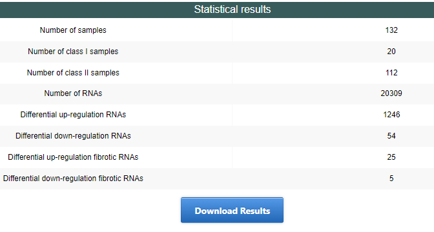Click the Number of RNAs label
The image size is (434, 232).
click(73, 93)
